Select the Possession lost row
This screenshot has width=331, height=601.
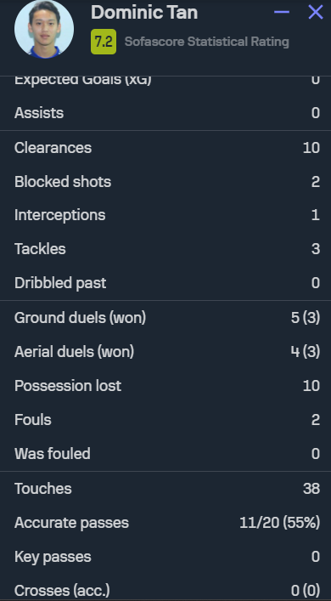tap(165, 386)
